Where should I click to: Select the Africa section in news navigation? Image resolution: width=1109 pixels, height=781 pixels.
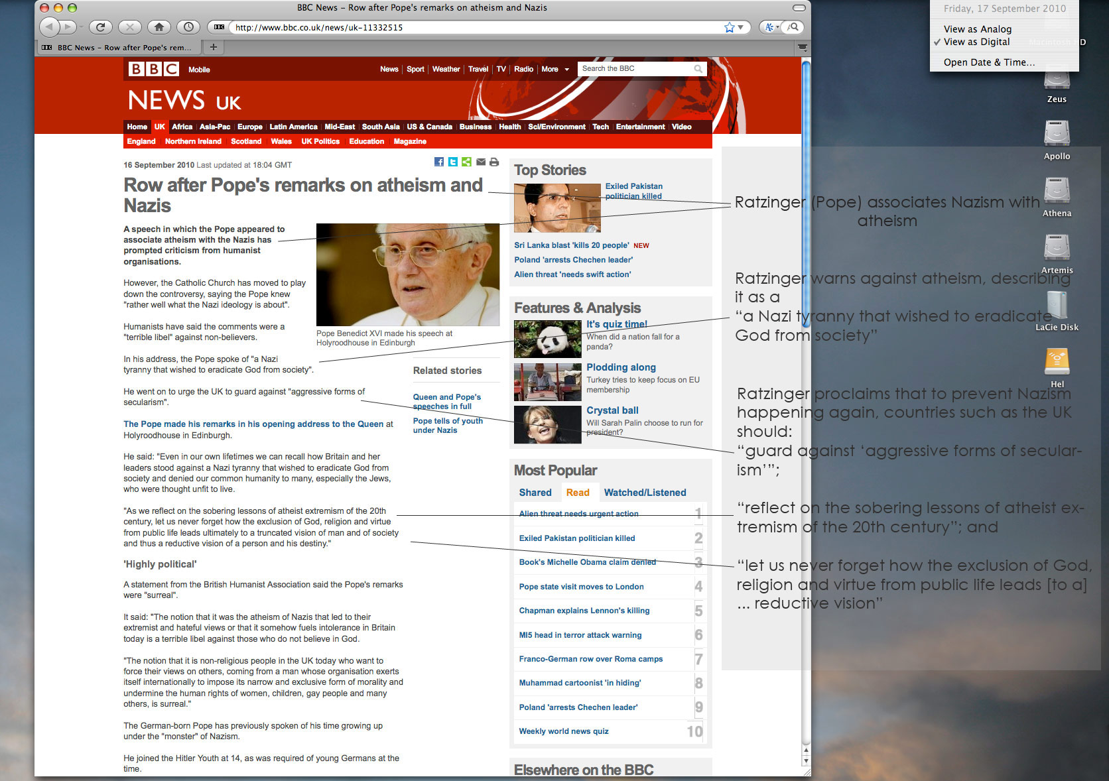tap(182, 127)
